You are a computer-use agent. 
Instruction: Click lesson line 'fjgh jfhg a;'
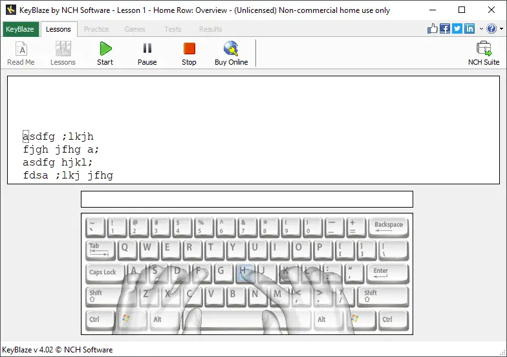[x=61, y=149]
